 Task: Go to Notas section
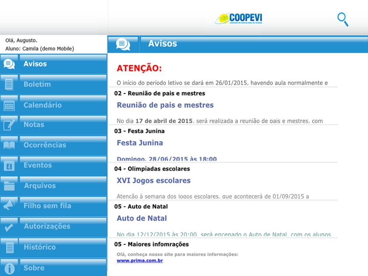point(53,125)
